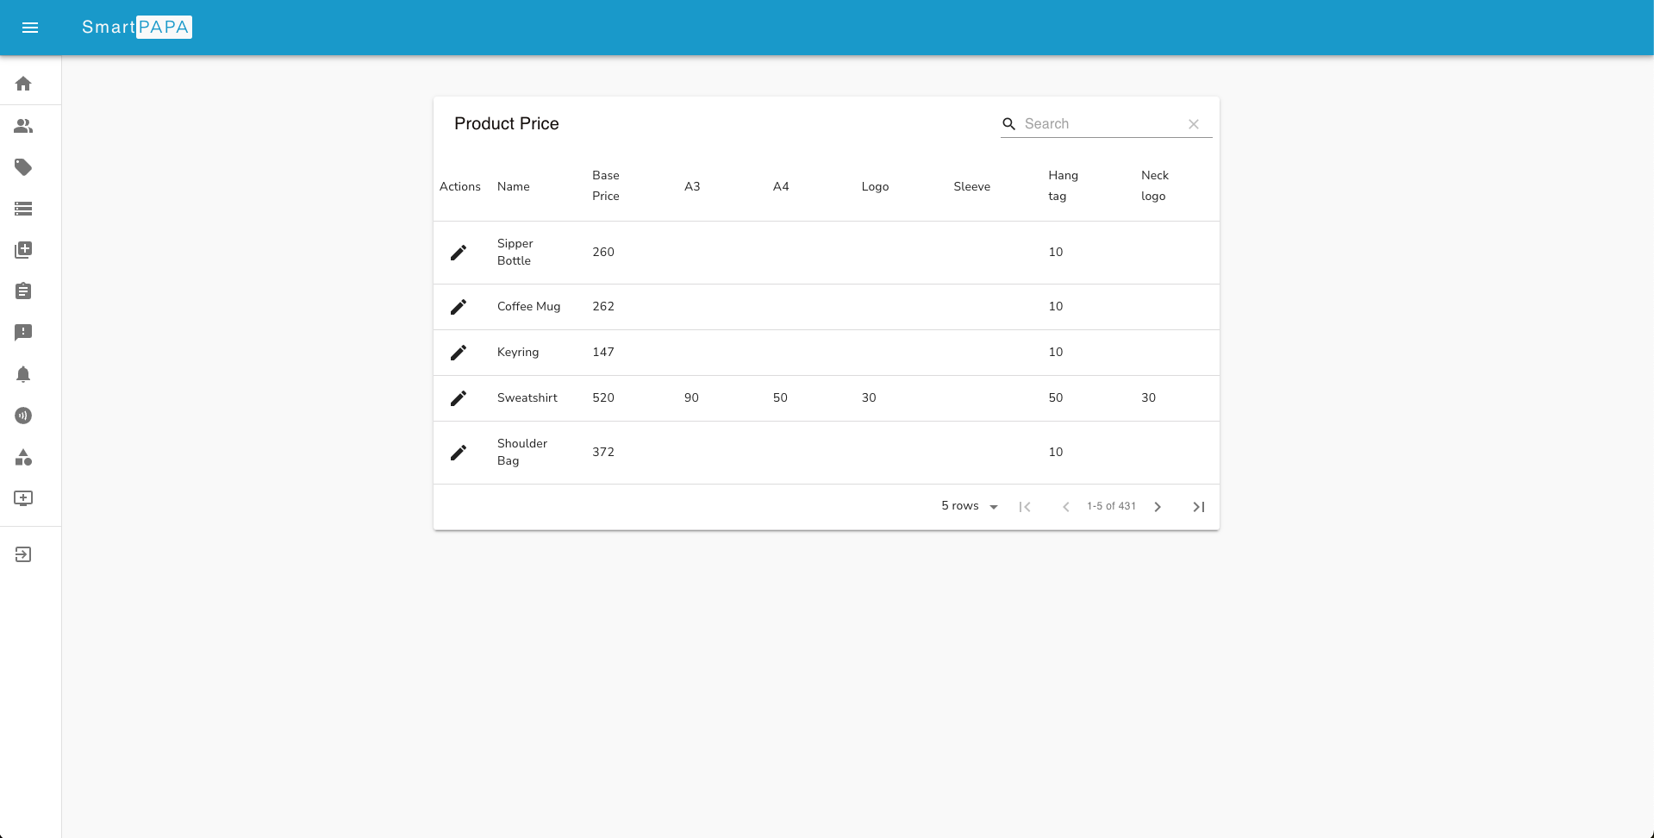Image resolution: width=1654 pixels, height=838 pixels.
Task: Edit the Sweatshirt row
Action: point(459,397)
